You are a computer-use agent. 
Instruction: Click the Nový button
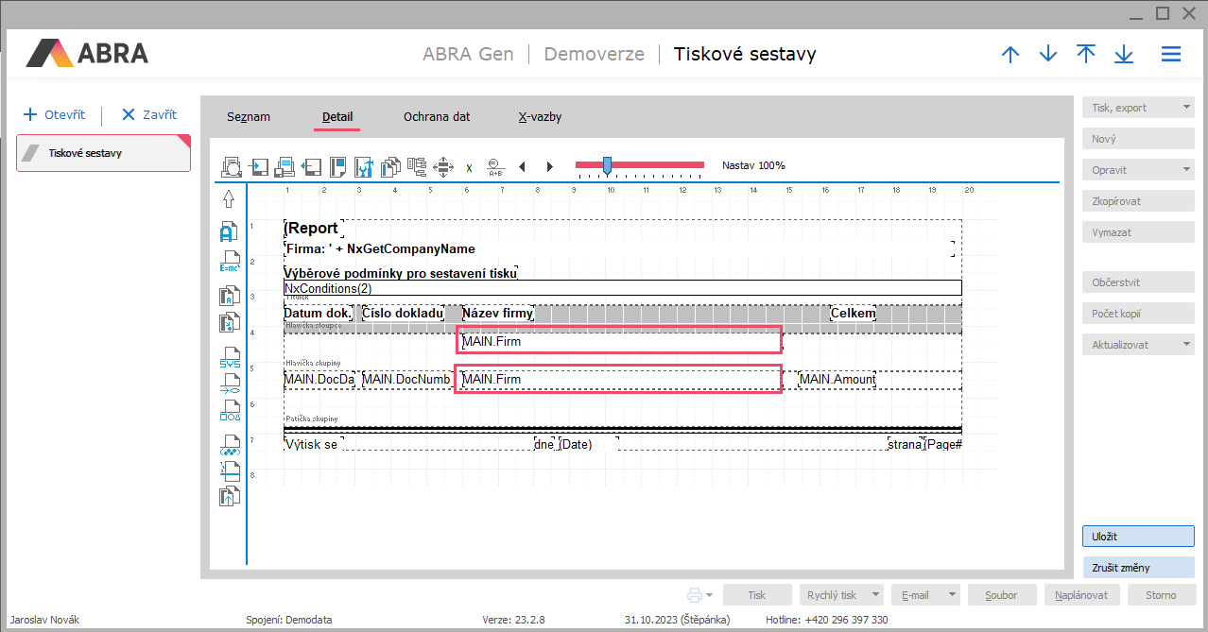(x=1138, y=139)
